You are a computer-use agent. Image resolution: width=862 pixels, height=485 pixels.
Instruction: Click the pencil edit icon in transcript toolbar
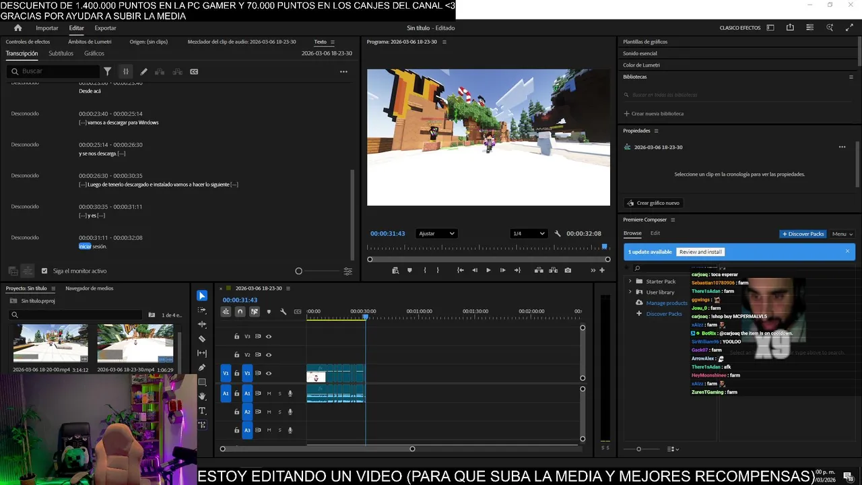143,71
